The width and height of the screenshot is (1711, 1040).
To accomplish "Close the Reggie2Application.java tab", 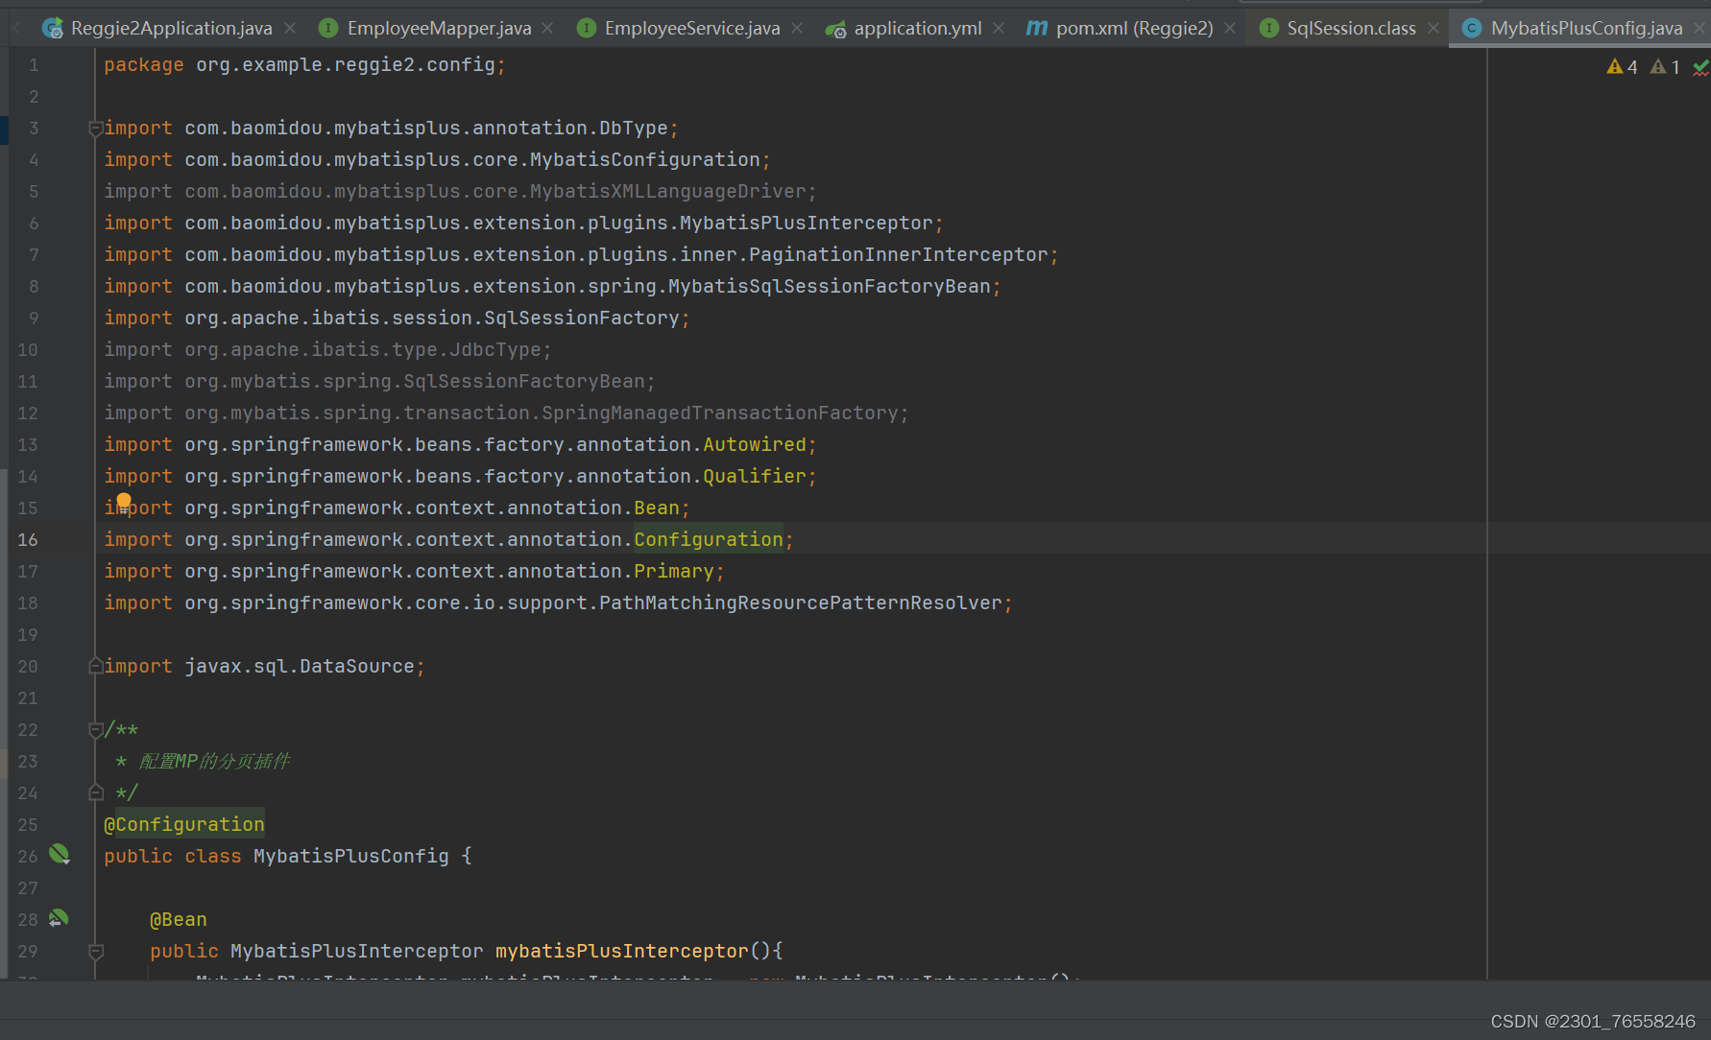I will click(290, 29).
